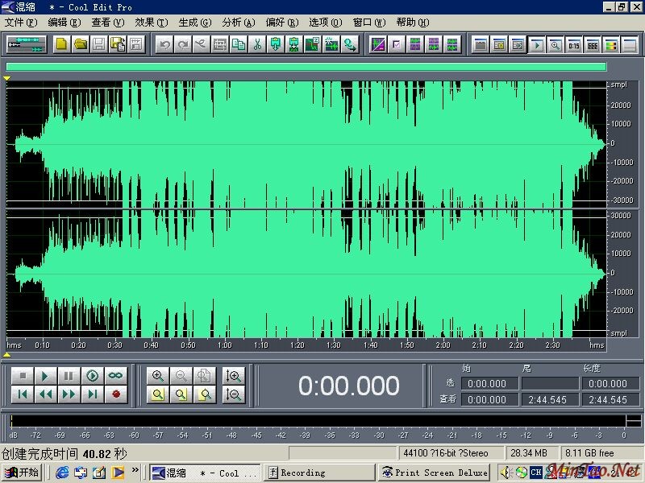Image resolution: width=645 pixels, height=483 pixels.
Task: Toggle loop playback with the infinity button
Action: coord(116,376)
